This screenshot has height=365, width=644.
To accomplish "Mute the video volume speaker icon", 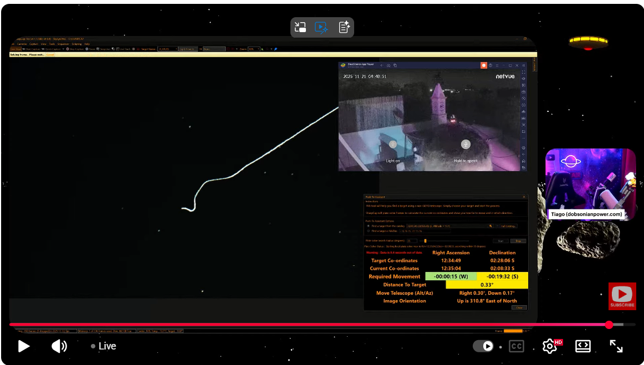I will pos(59,346).
